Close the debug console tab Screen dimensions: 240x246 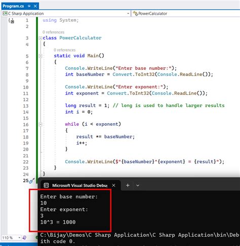114,185
